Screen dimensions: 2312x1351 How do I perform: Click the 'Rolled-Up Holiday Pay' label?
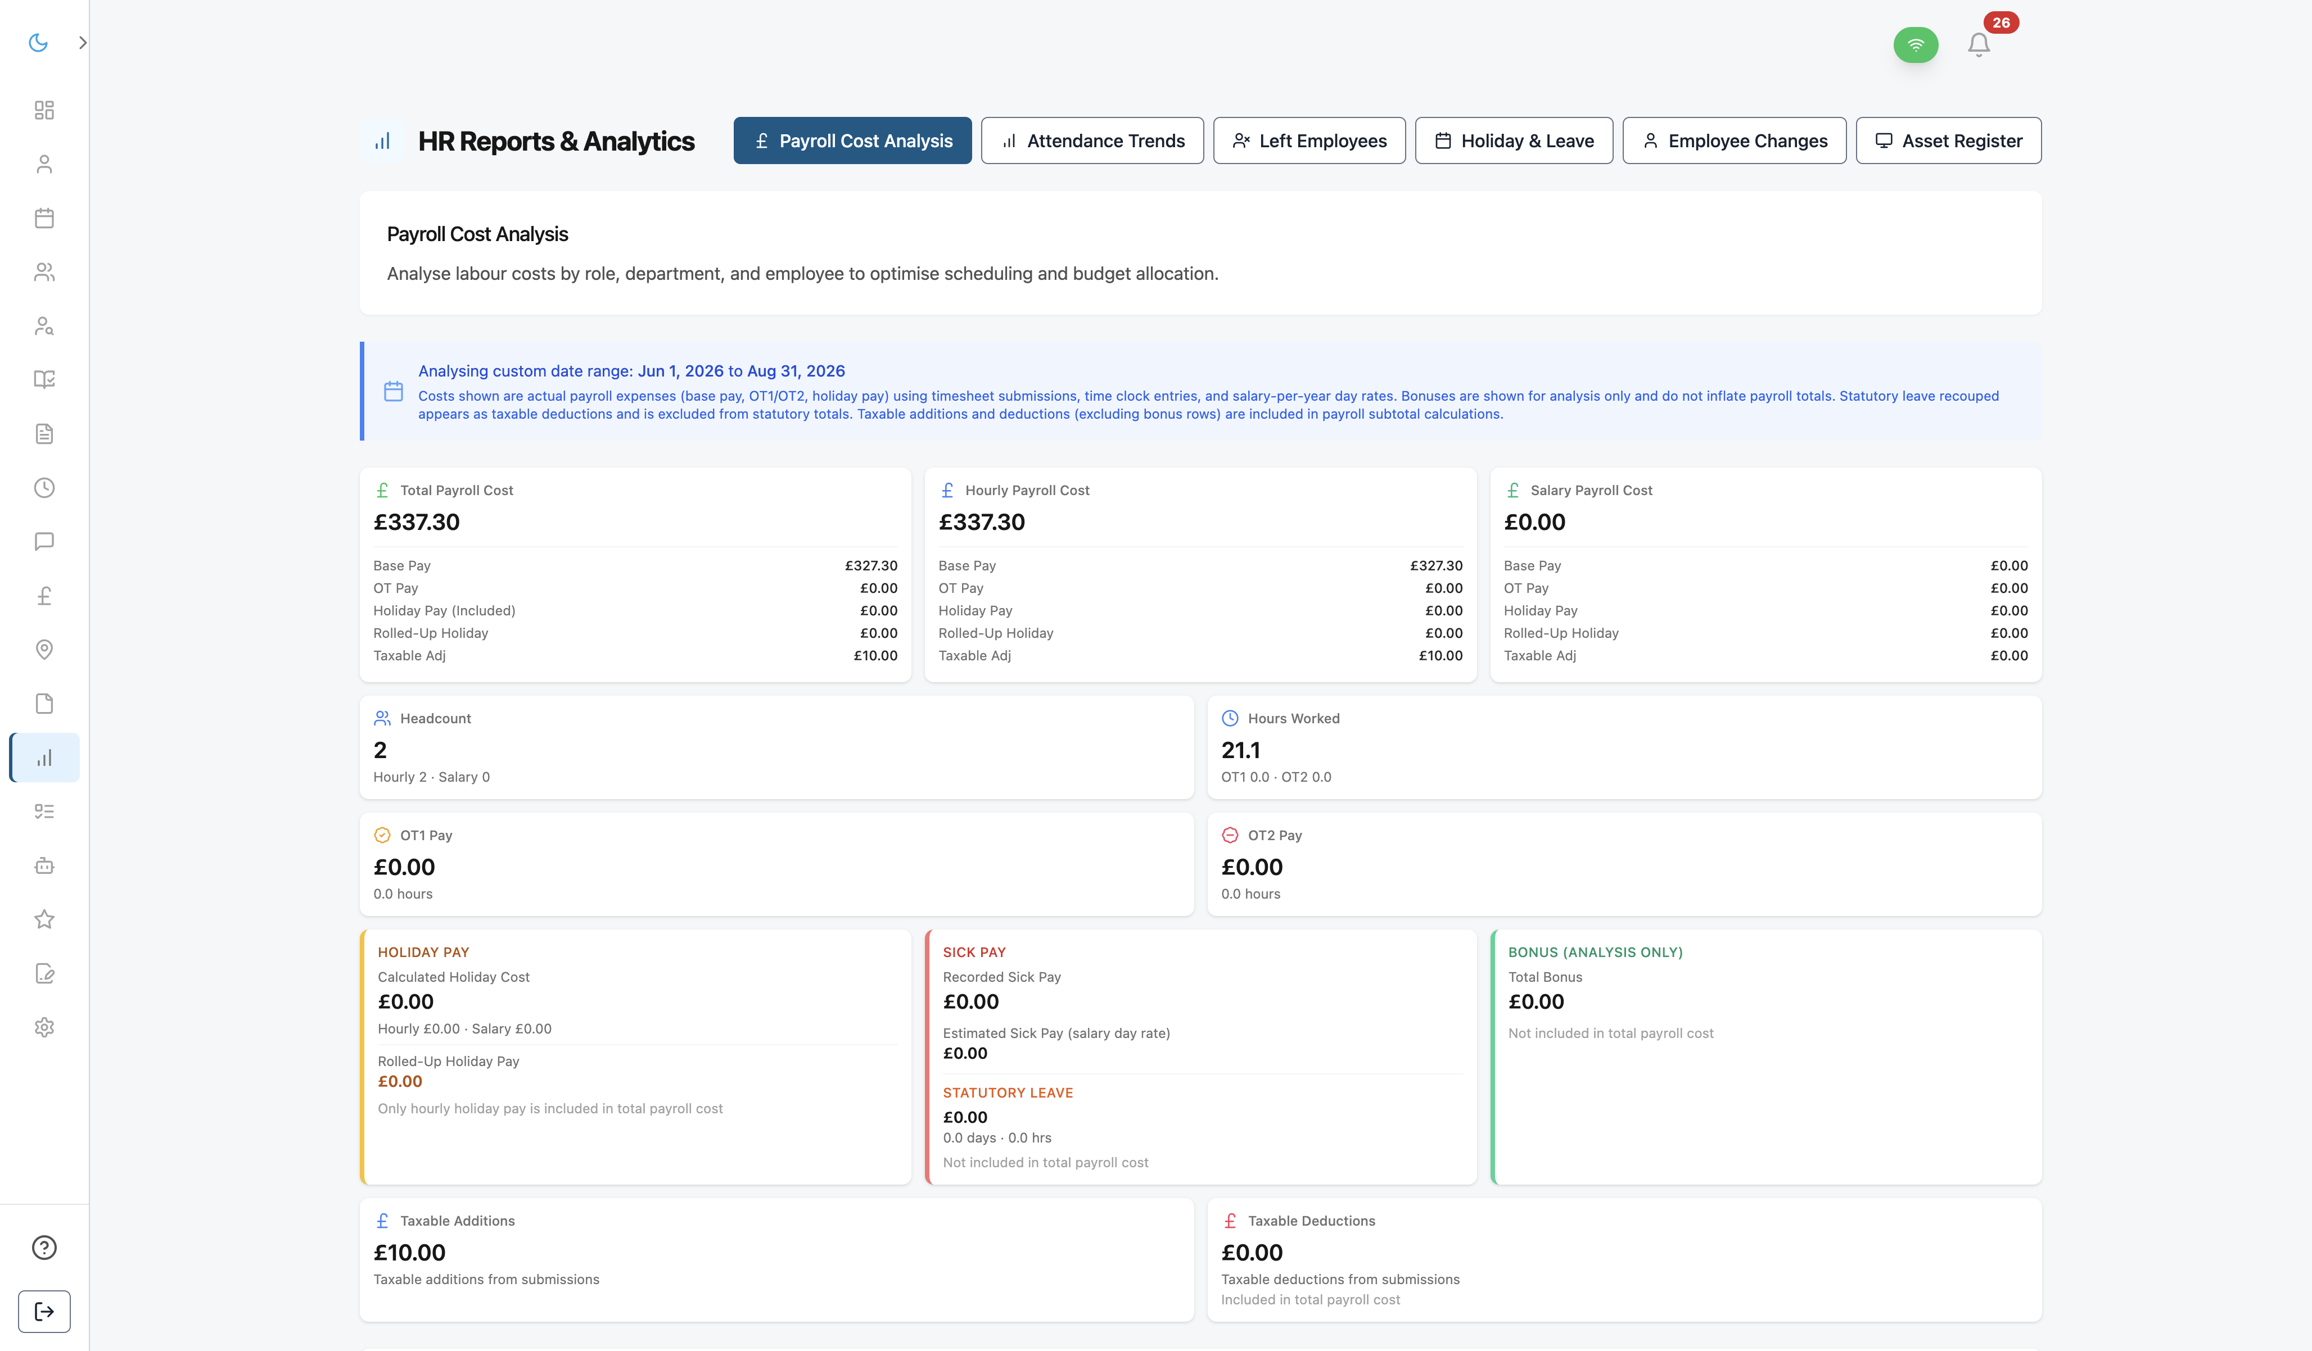point(449,1061)
